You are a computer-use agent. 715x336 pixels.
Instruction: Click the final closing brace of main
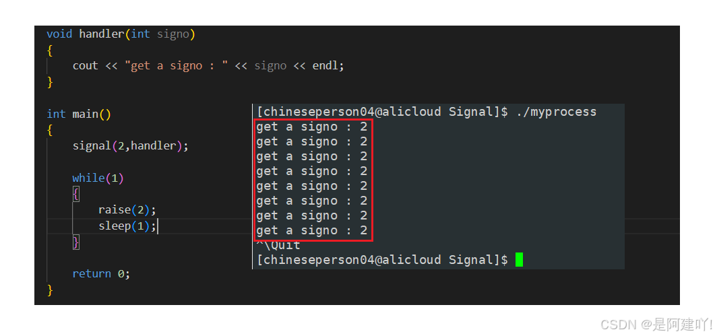50,290
